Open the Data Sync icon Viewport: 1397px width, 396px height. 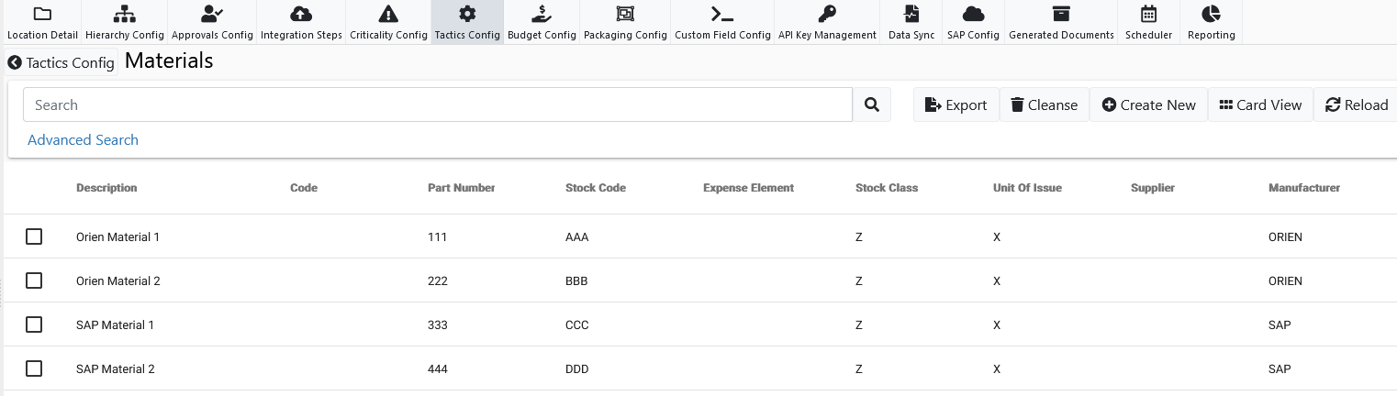911,15
